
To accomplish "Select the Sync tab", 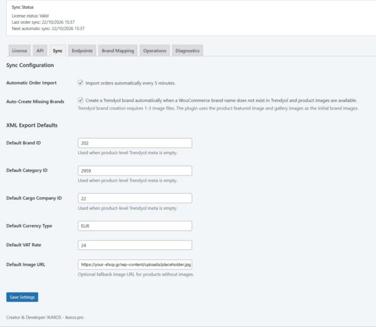I will 58,51.
